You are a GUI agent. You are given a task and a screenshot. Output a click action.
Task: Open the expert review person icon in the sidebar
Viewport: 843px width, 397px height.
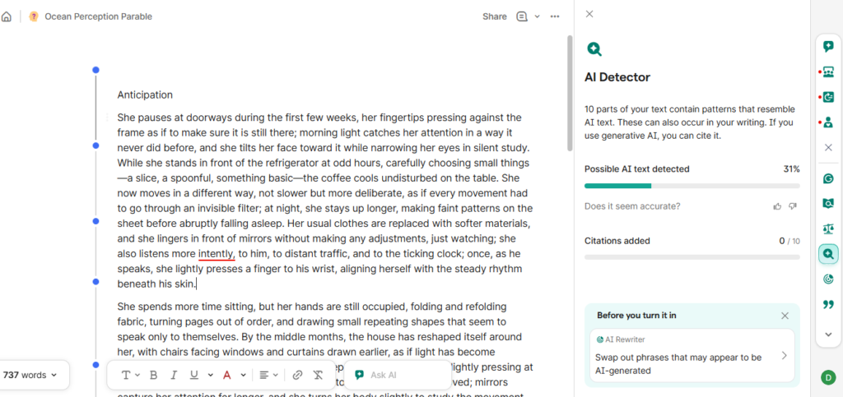(828, 122)
